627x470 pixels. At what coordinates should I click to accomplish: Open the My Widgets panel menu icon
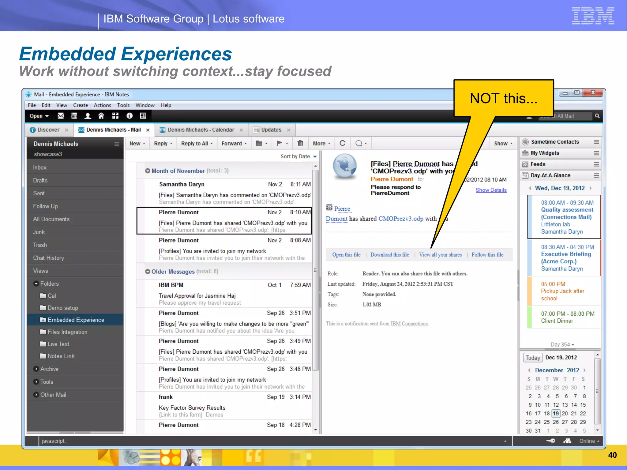click(x=596, y=153)
